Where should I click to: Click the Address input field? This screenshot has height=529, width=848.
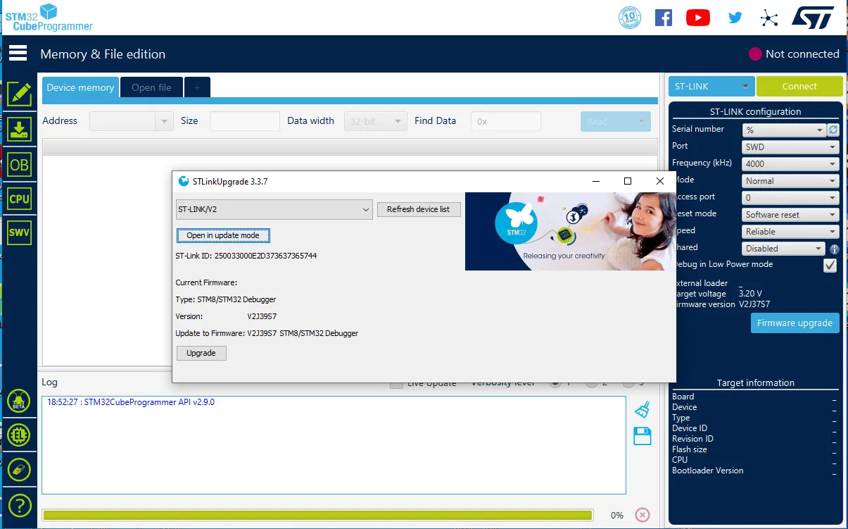(x=122, y=121)
